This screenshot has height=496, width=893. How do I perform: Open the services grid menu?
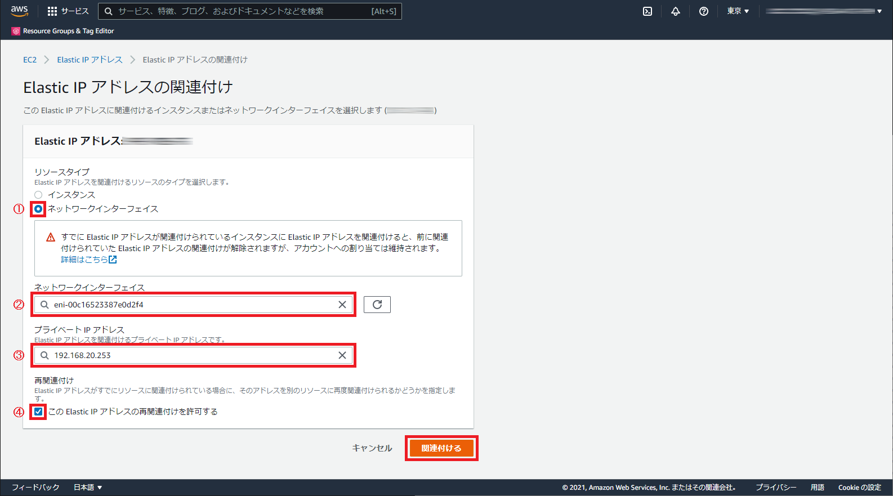click(x=52, y=11)
